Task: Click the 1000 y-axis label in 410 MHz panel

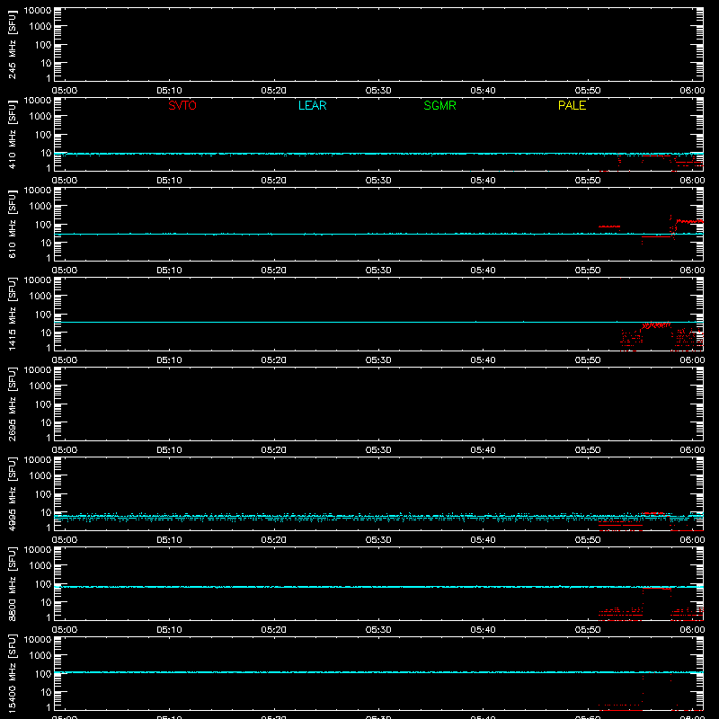Action: pyautogui.click(x=40, y=117)
